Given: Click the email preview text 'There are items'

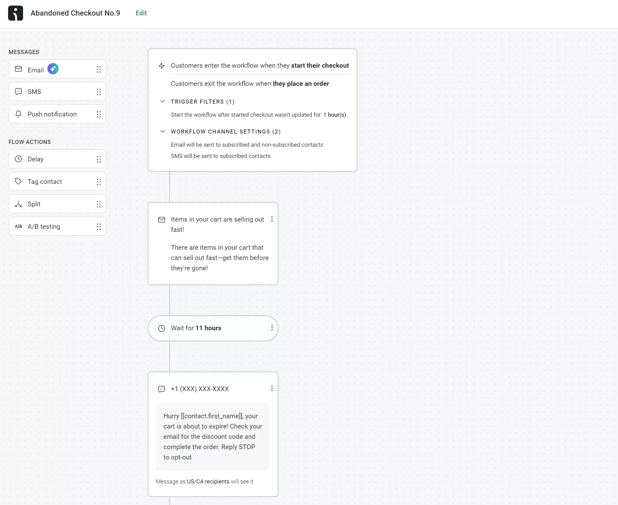Looking at the screenshot, I should (220, 258).
